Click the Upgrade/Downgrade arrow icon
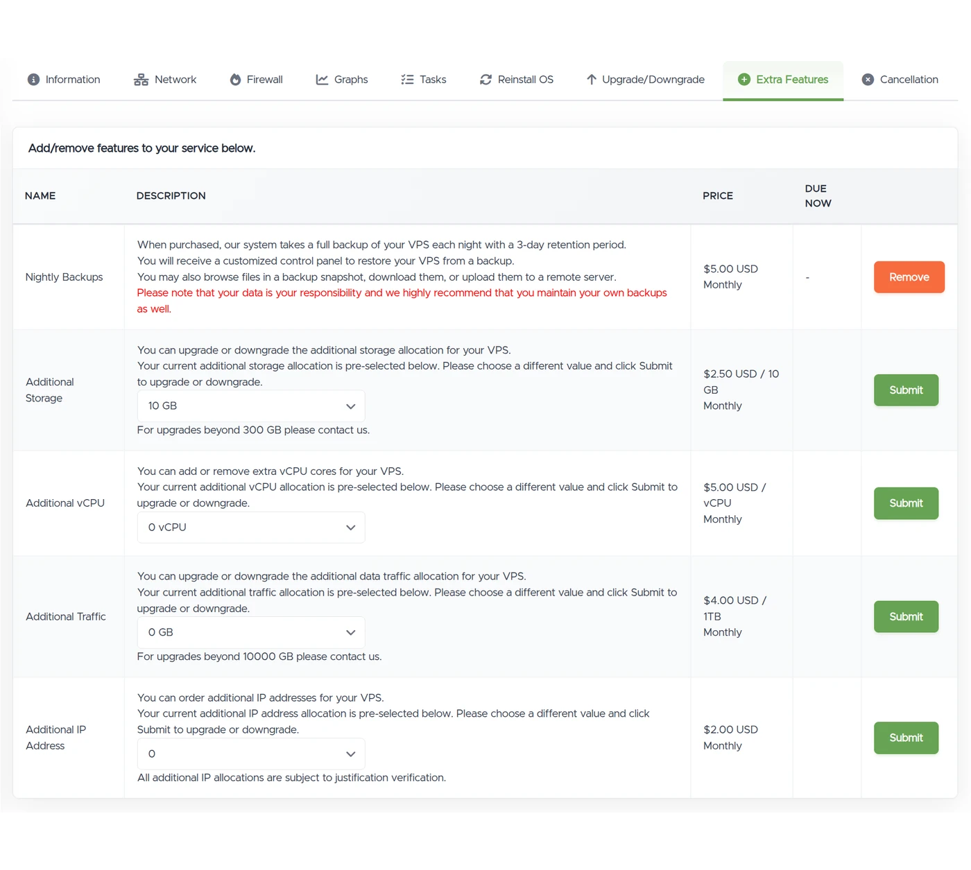The image size is (971, 870). point(591,80)
